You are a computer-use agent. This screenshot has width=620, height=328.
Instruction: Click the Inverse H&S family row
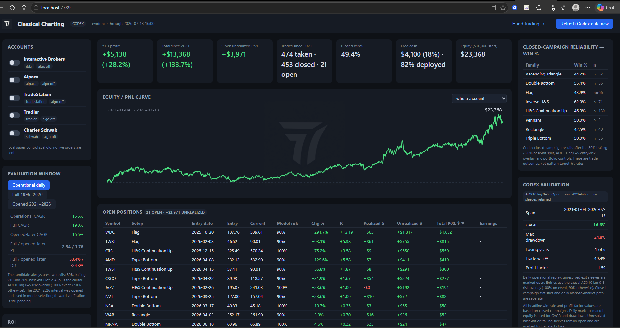(565, 102)
